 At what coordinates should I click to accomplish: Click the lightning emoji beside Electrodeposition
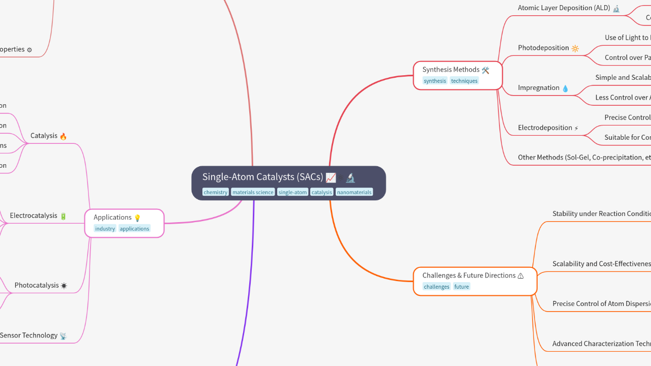[576, 128]
